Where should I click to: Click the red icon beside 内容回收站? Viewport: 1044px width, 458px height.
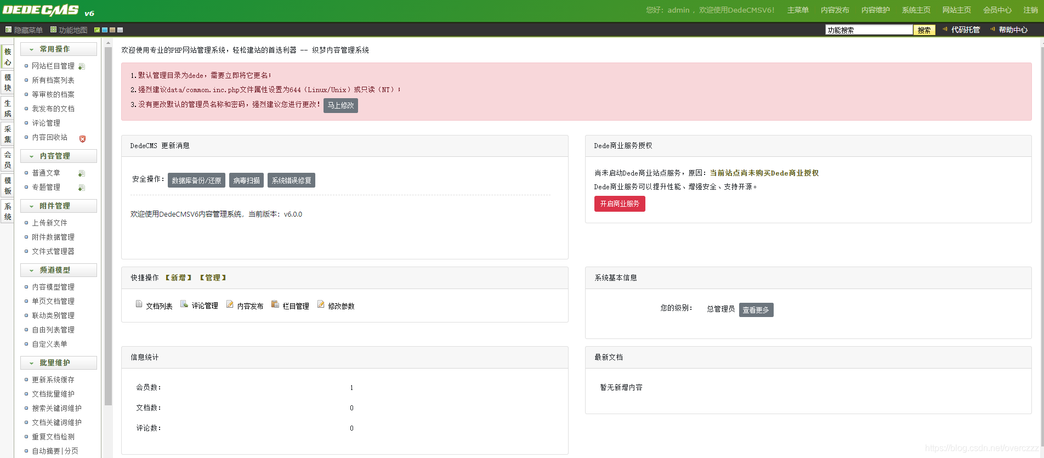pos(82,139)
